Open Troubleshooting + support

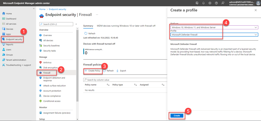(18, 65)
